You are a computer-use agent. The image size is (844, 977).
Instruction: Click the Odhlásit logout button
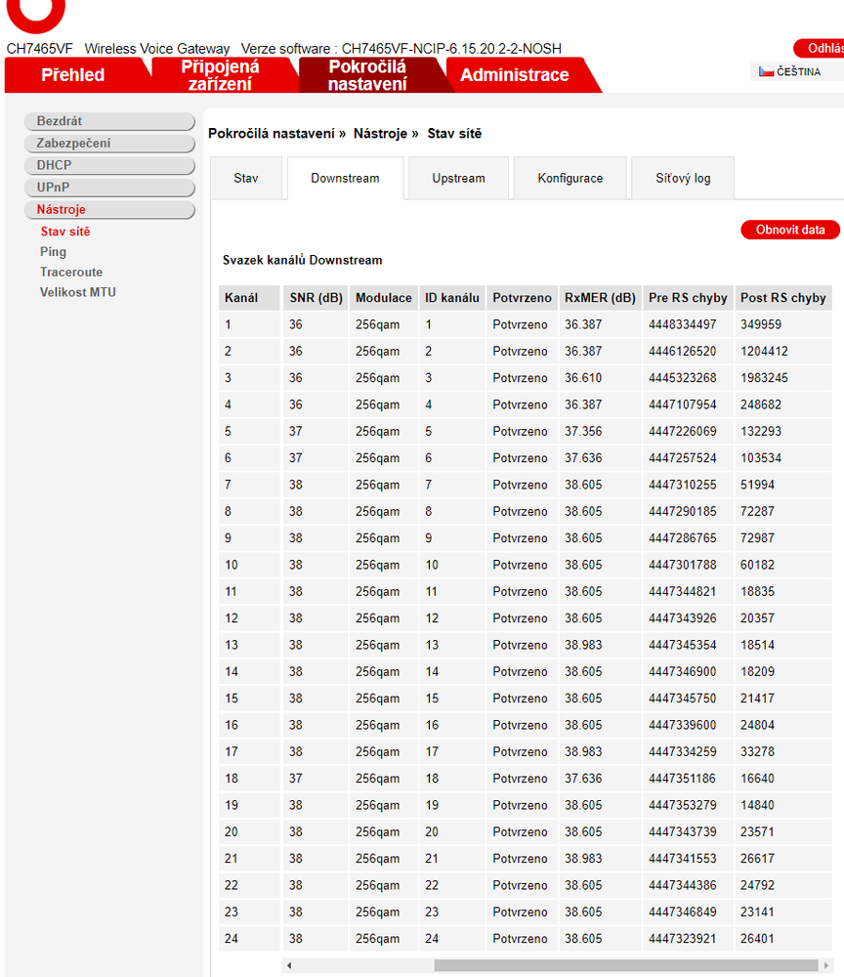(x=823, y=49)
